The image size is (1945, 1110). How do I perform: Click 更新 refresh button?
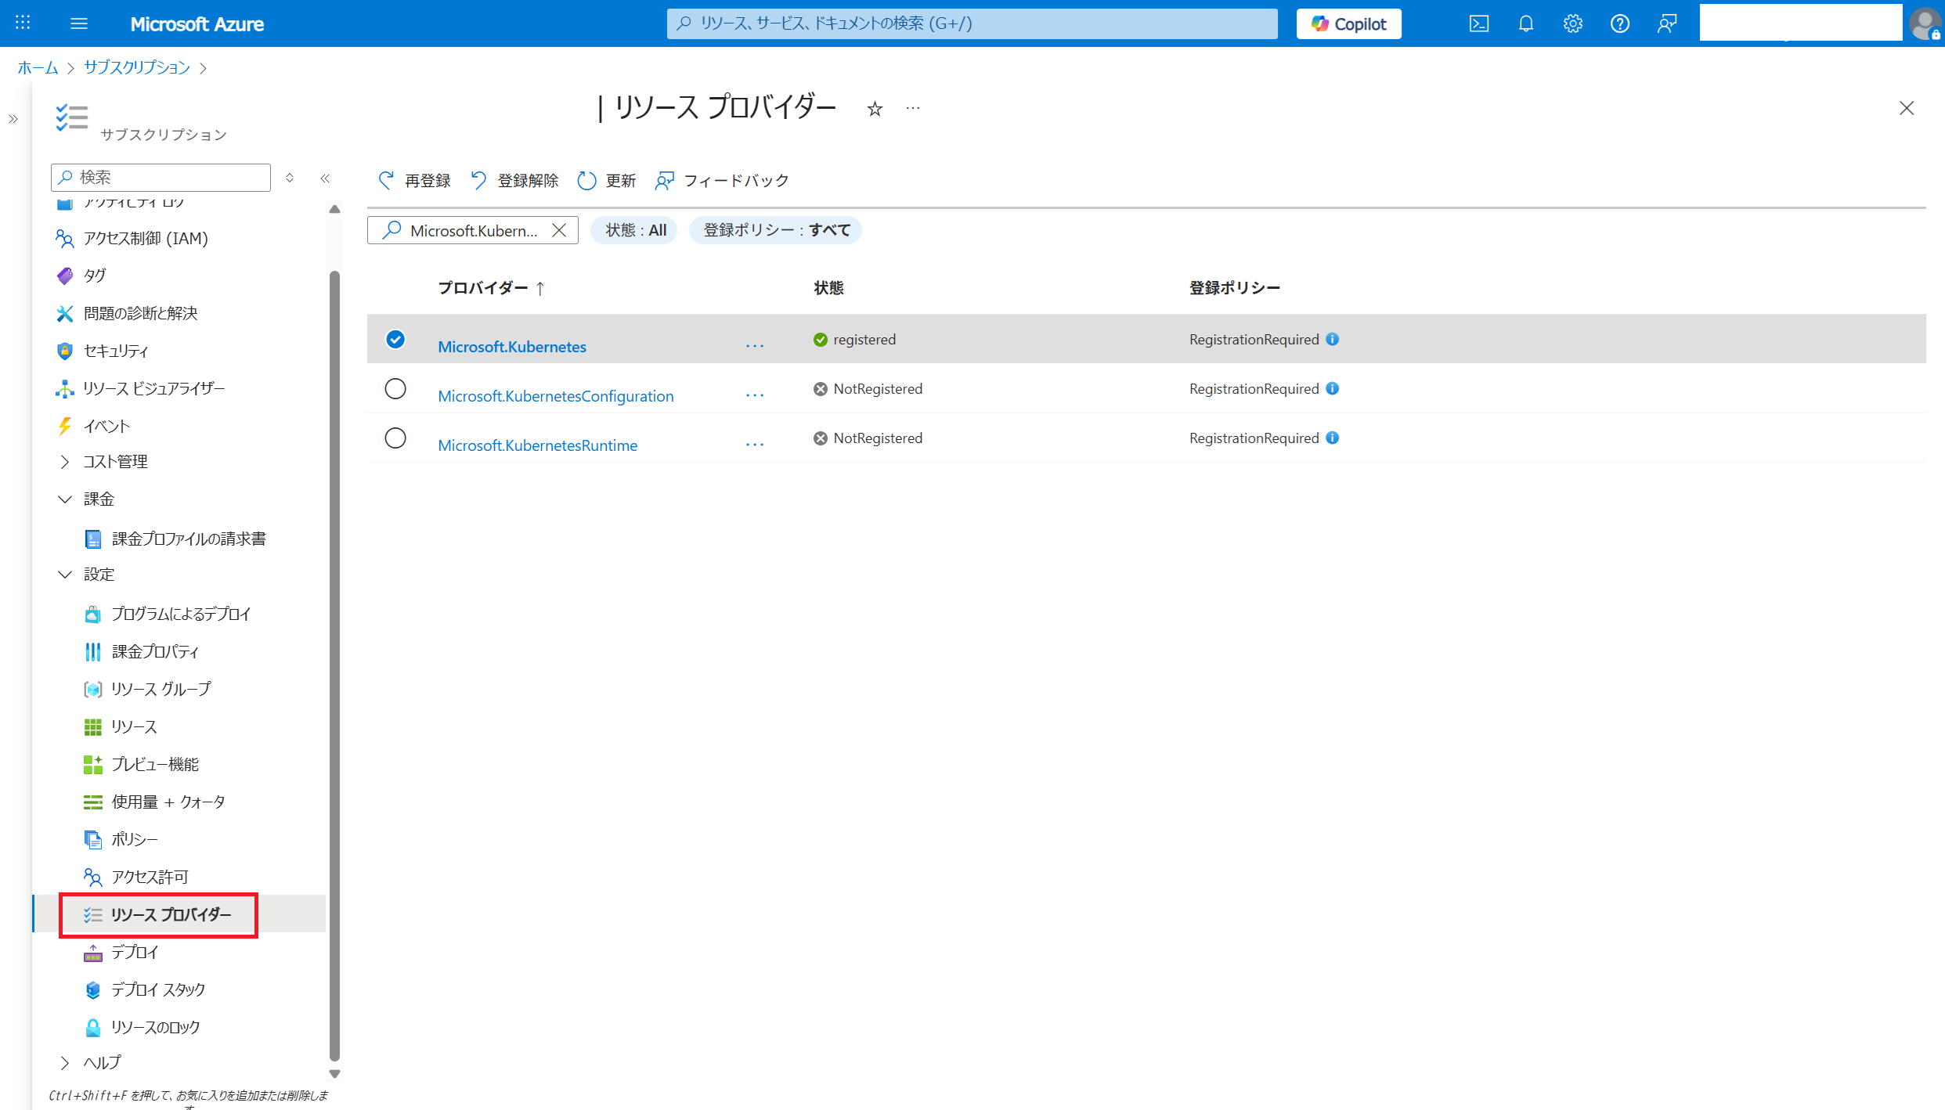(607, 181)
